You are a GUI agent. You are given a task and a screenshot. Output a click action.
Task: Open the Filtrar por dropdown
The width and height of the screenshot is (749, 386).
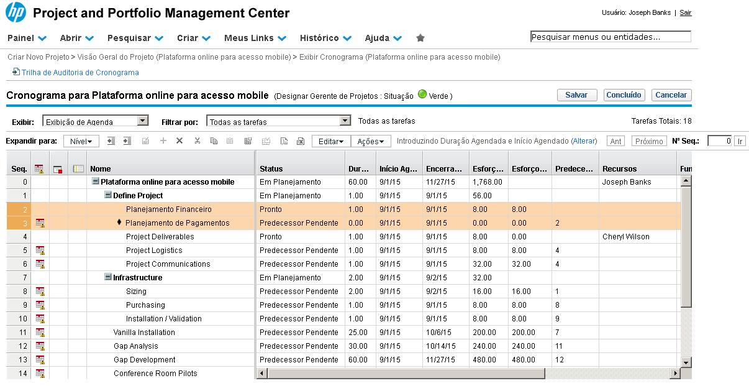coord(345,121)
